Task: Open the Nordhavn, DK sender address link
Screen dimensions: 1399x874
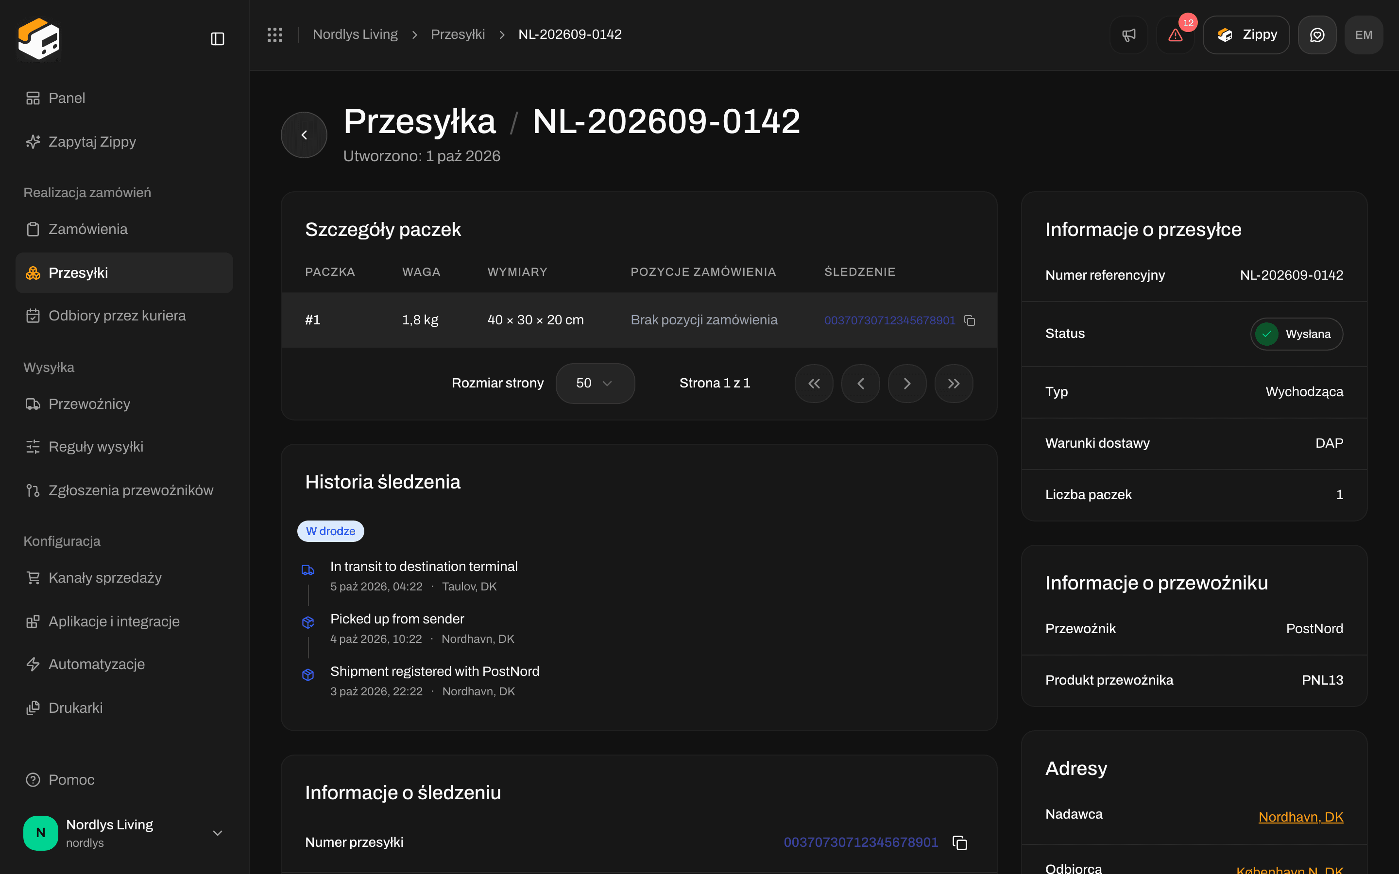Action: 1301,817
